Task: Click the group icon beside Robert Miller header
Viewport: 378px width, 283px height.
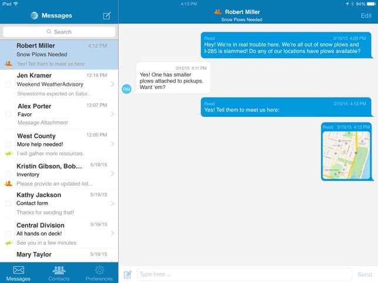Action: pos(218,12)
